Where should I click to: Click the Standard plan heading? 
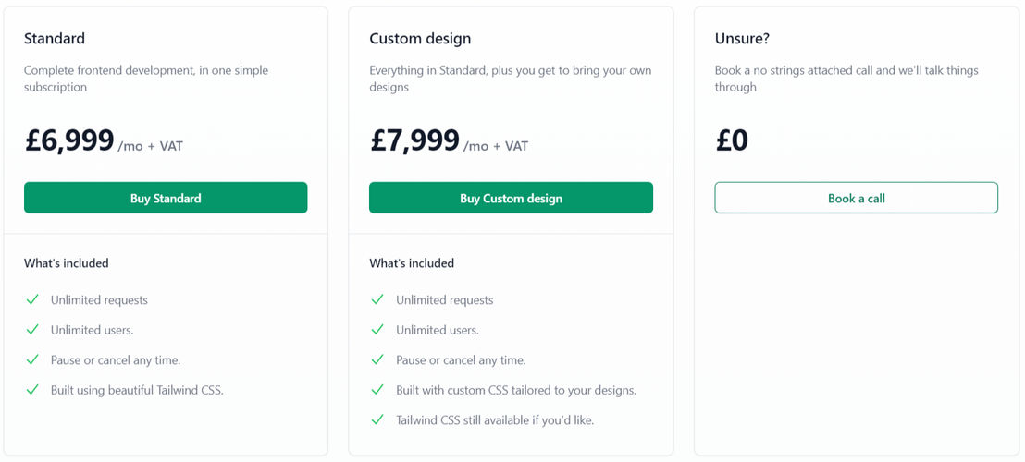pos(55,39)
